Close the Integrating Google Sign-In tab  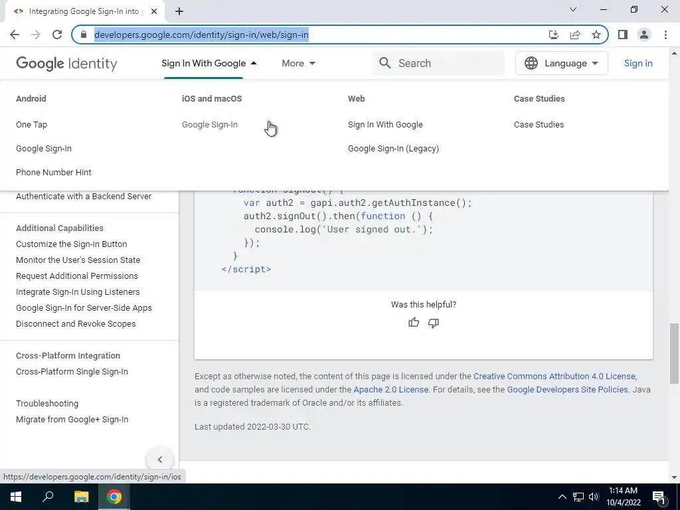click(154, 11)
